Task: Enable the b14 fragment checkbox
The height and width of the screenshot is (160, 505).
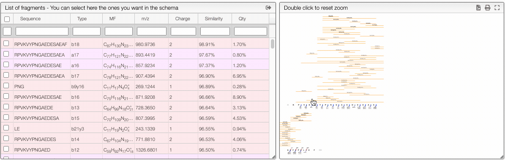Action: tap(6, 138)
